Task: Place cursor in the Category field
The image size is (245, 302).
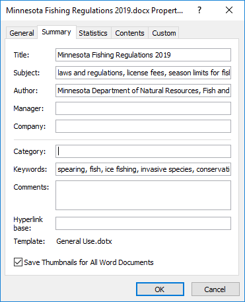Action: point(143,151)
